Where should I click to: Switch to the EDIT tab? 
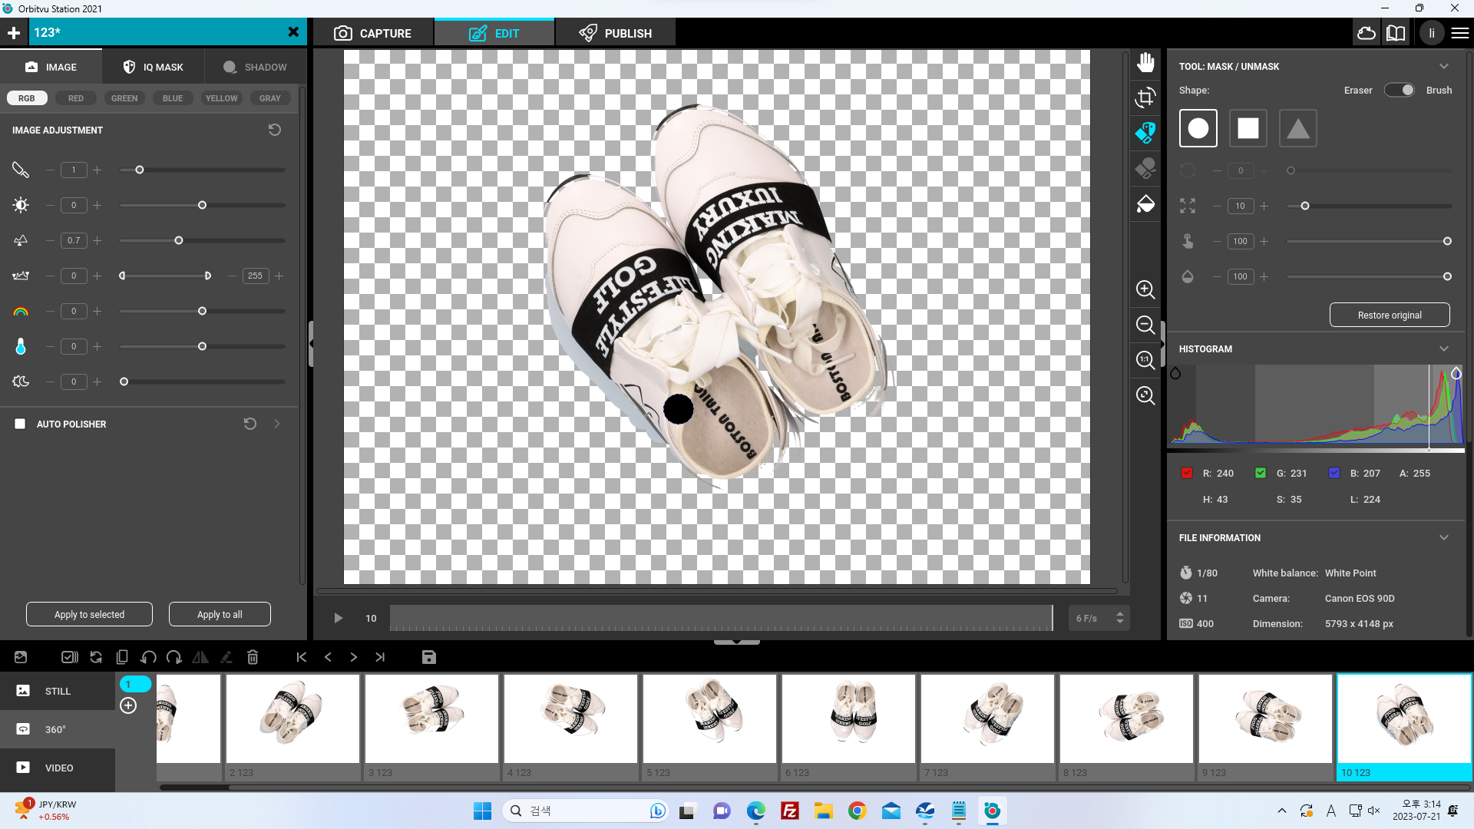pyautogui.click(x=494, y=33)
